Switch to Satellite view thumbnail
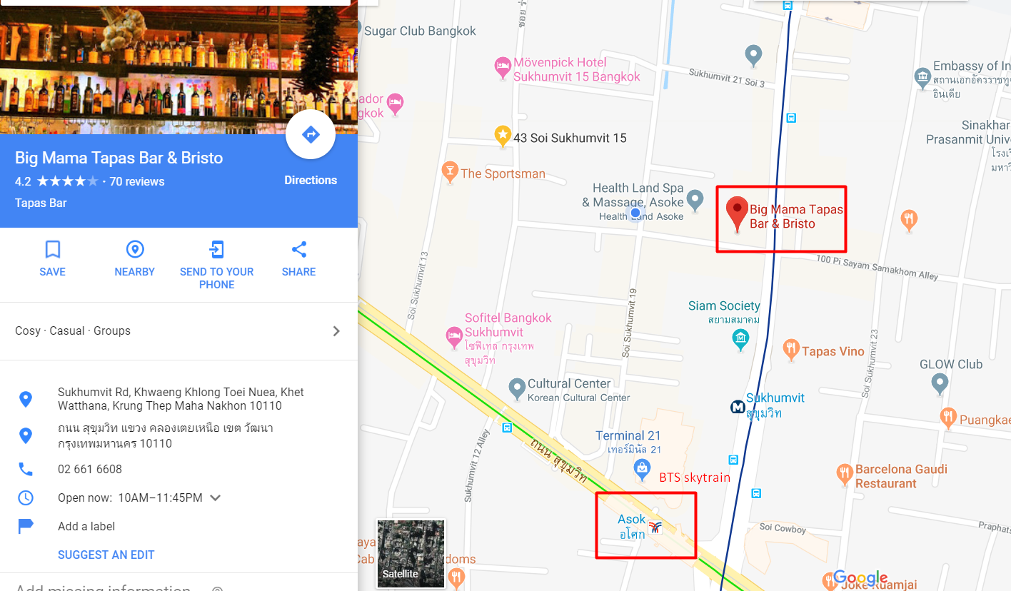This screenshot has height=591, width=1011. point(411,554)
